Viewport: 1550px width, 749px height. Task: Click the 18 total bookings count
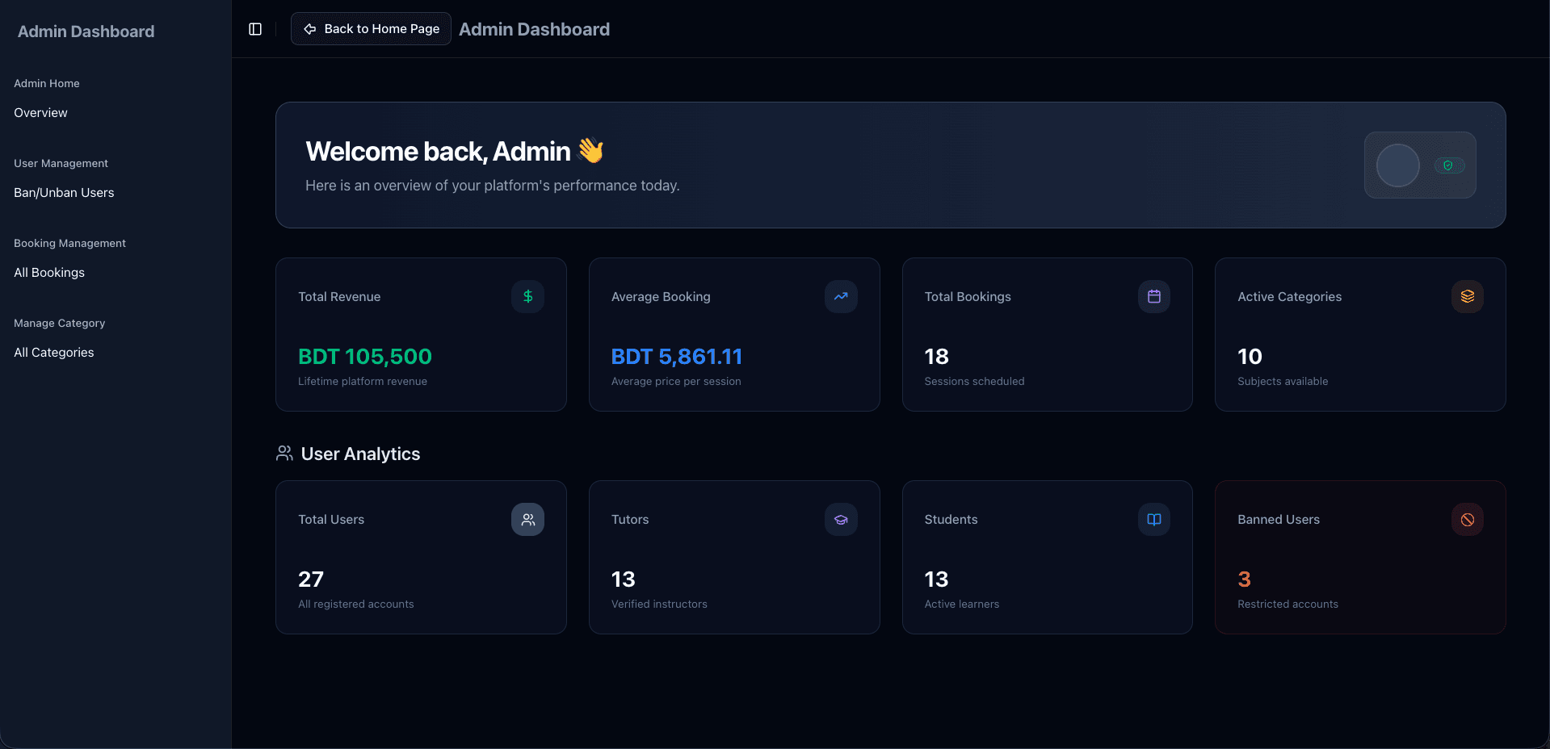point(937,357)
